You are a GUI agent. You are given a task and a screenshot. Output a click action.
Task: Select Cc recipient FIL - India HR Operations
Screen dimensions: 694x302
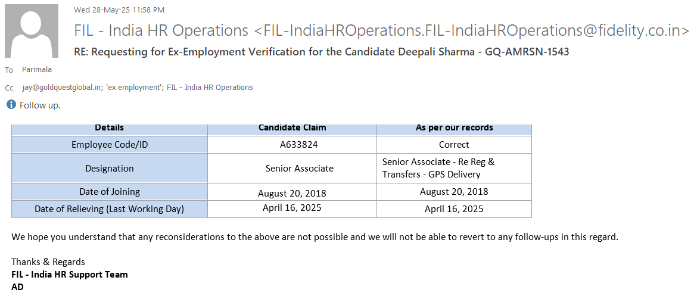210,88
